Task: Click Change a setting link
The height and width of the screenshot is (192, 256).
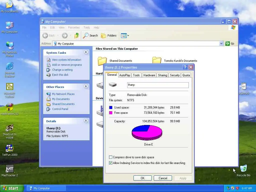Action: tap(62, 70)
